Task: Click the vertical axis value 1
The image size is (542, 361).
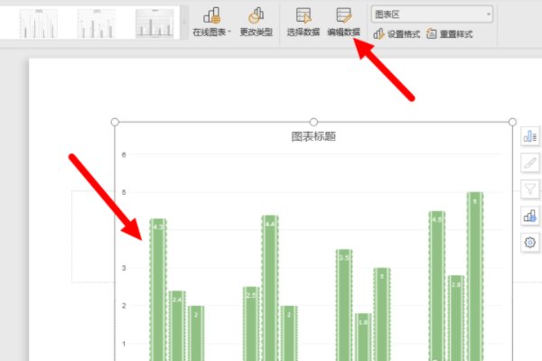Action: [124, 344]
